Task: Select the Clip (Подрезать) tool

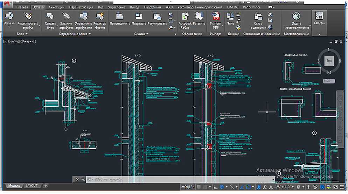Action: click(x=139, y=16)
